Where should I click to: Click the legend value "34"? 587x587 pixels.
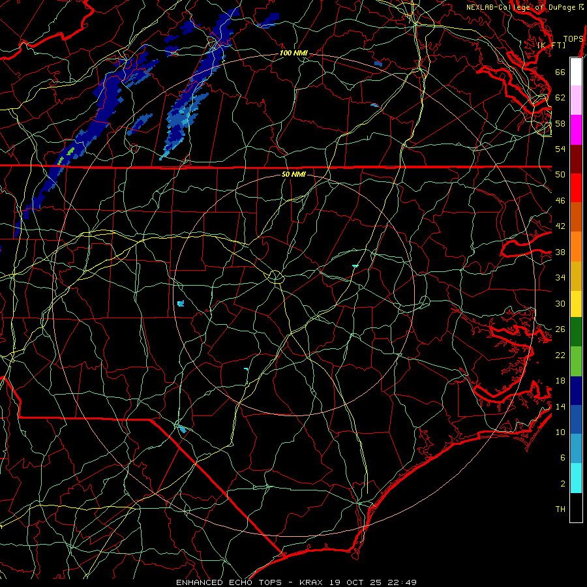(x=560, y=278)
